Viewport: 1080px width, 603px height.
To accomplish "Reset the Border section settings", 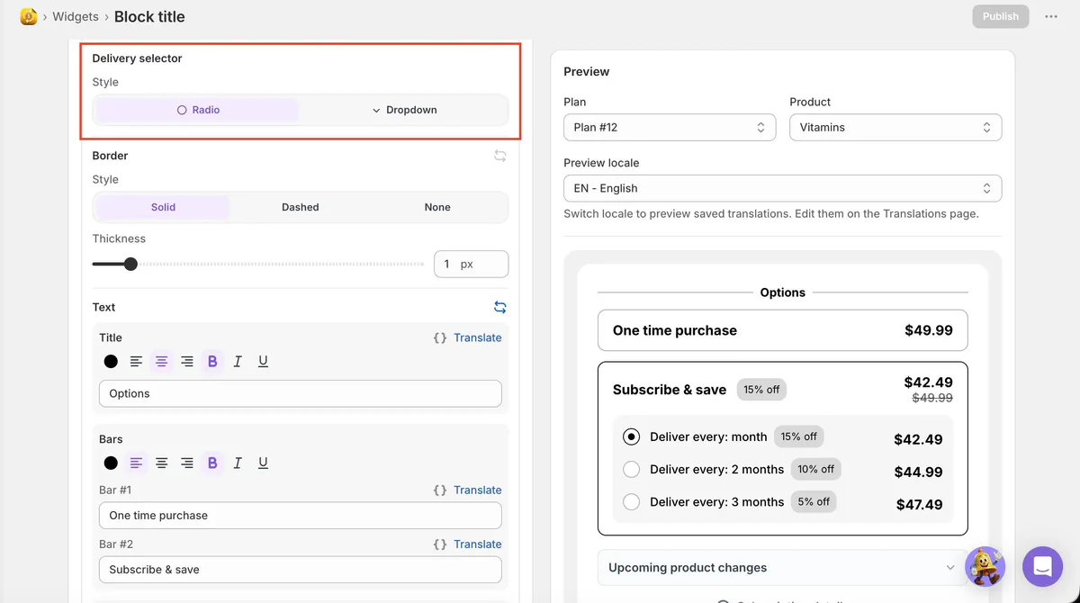I will coord(500,156).
